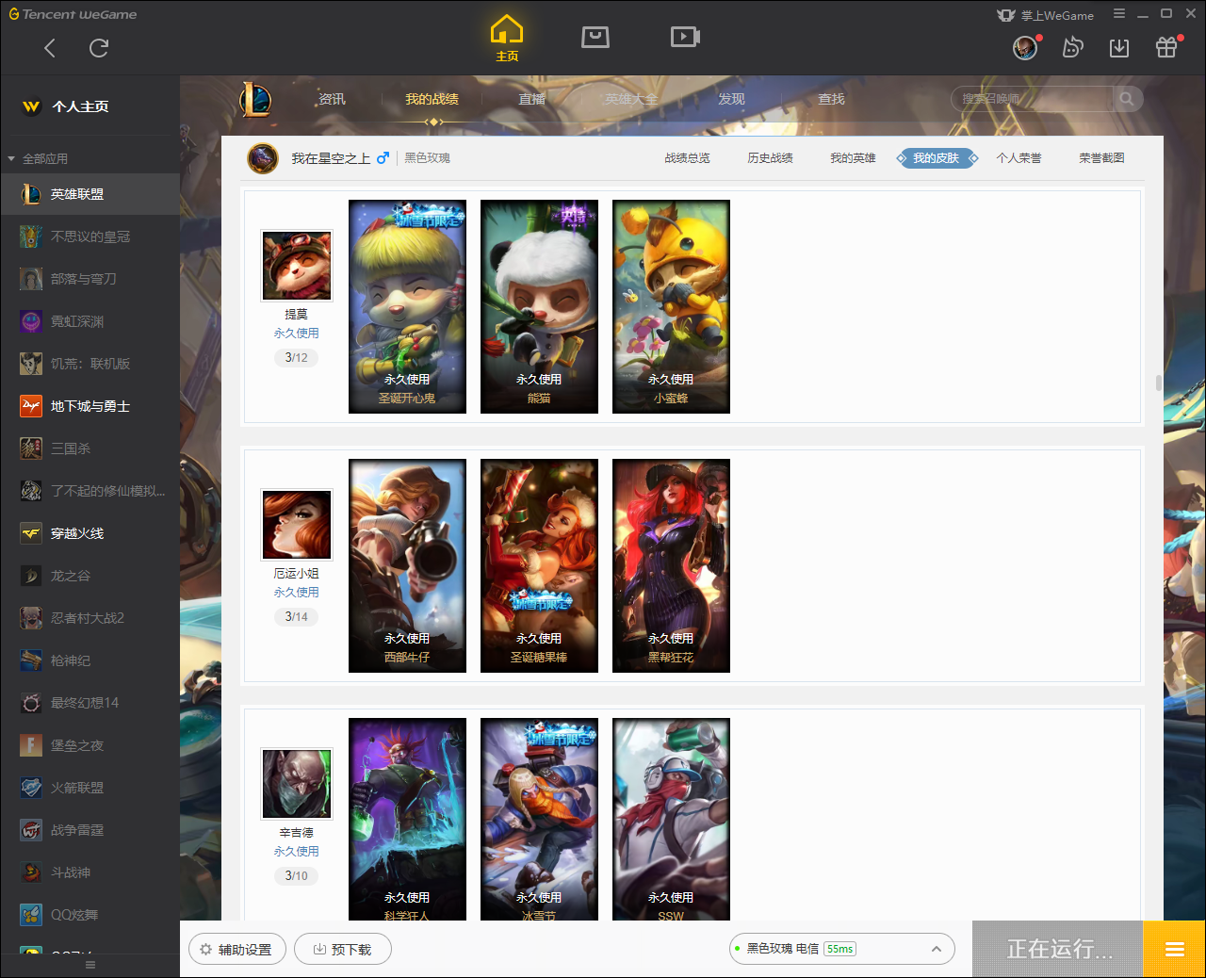Open the 黑帮狂花 skin card
This screenshot has height=978, width=1206.
(x=671, y=565)
